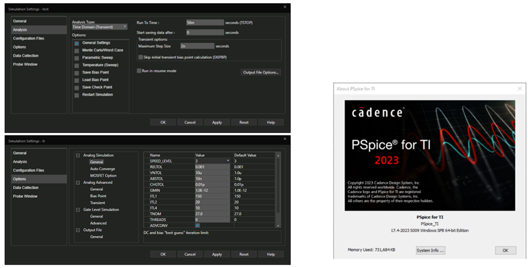The width and height of the screenshot is (528, 268).
Task: Open the SPEED_LEVEL value dropdown
Action: coord(228,161)
